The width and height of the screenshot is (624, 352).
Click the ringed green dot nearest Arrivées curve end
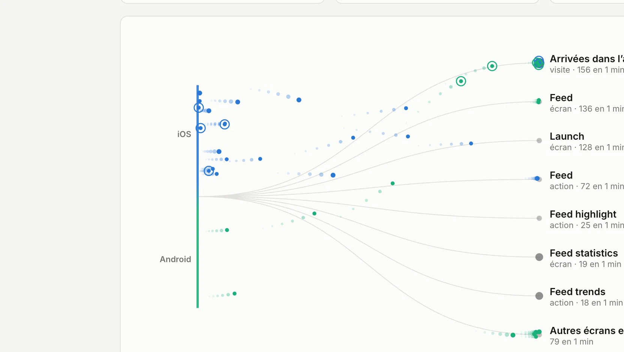pos(492,66)
